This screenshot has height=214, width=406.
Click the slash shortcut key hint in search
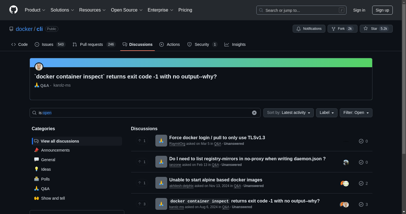point(341,10)
